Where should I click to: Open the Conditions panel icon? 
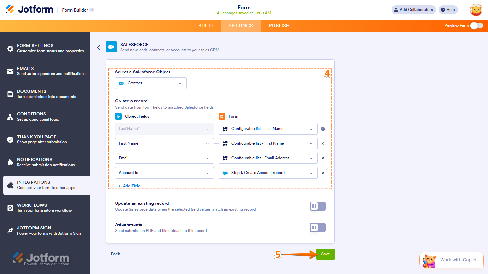point(10,116)
